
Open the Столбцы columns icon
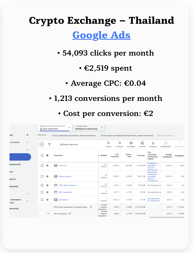(131, 143)
